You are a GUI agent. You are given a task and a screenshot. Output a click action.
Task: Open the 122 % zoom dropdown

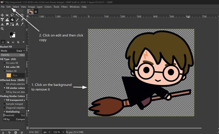click(x=58, y=132)
